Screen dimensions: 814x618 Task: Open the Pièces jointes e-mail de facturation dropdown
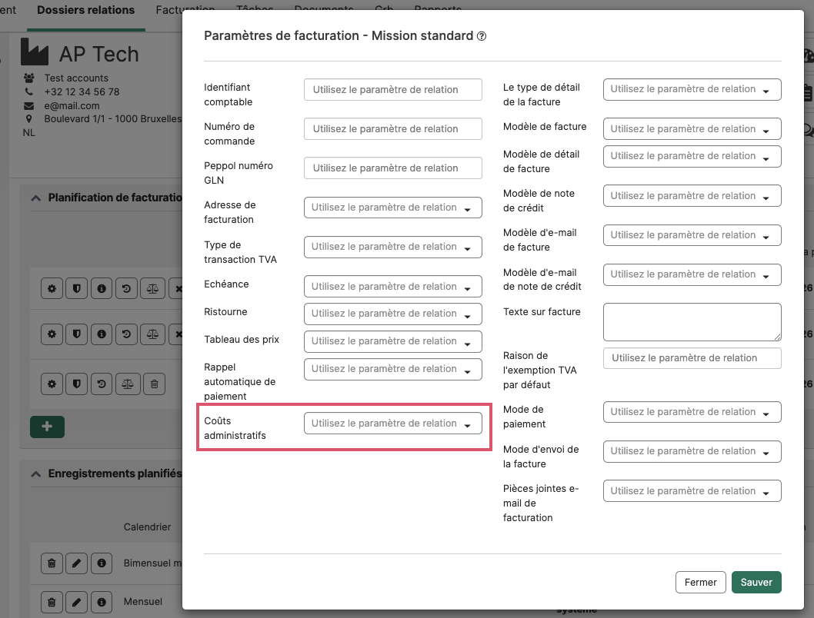tap(692, 491)
